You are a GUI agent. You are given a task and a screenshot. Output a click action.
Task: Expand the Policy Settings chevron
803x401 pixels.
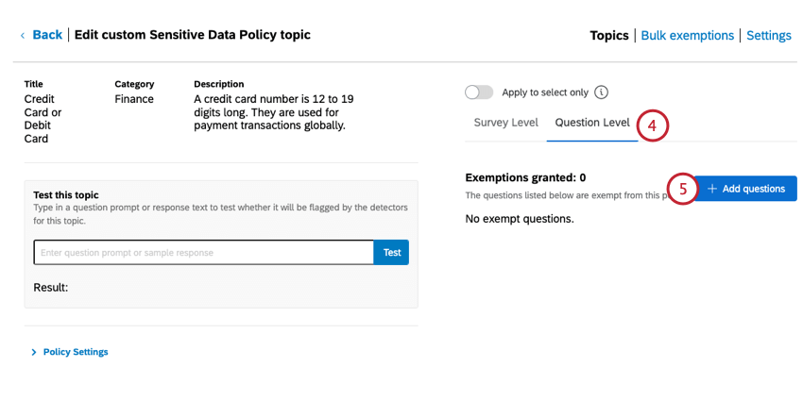[x=34, y=352]
